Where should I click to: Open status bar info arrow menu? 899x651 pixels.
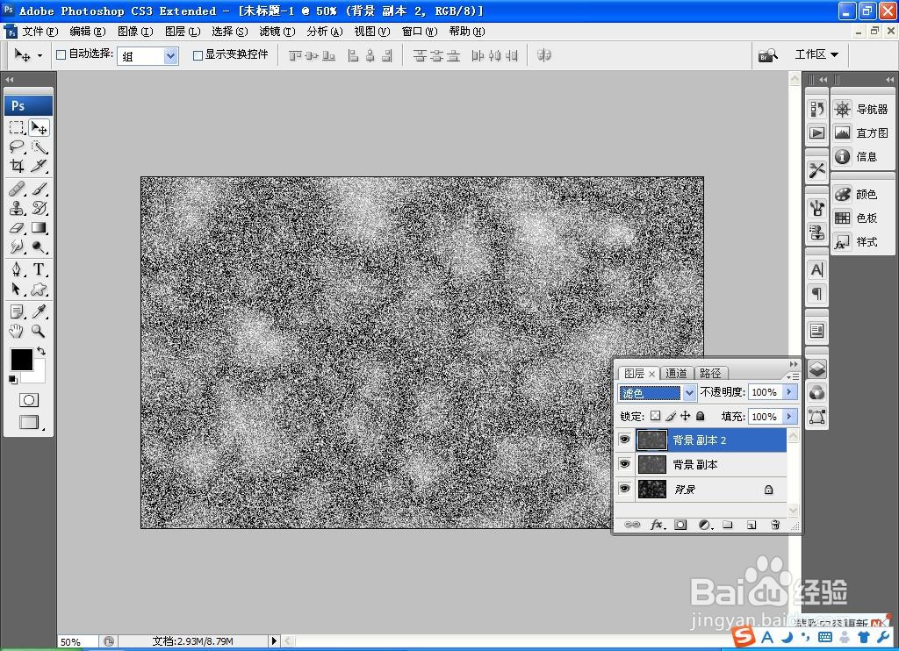tap(274, 640)
